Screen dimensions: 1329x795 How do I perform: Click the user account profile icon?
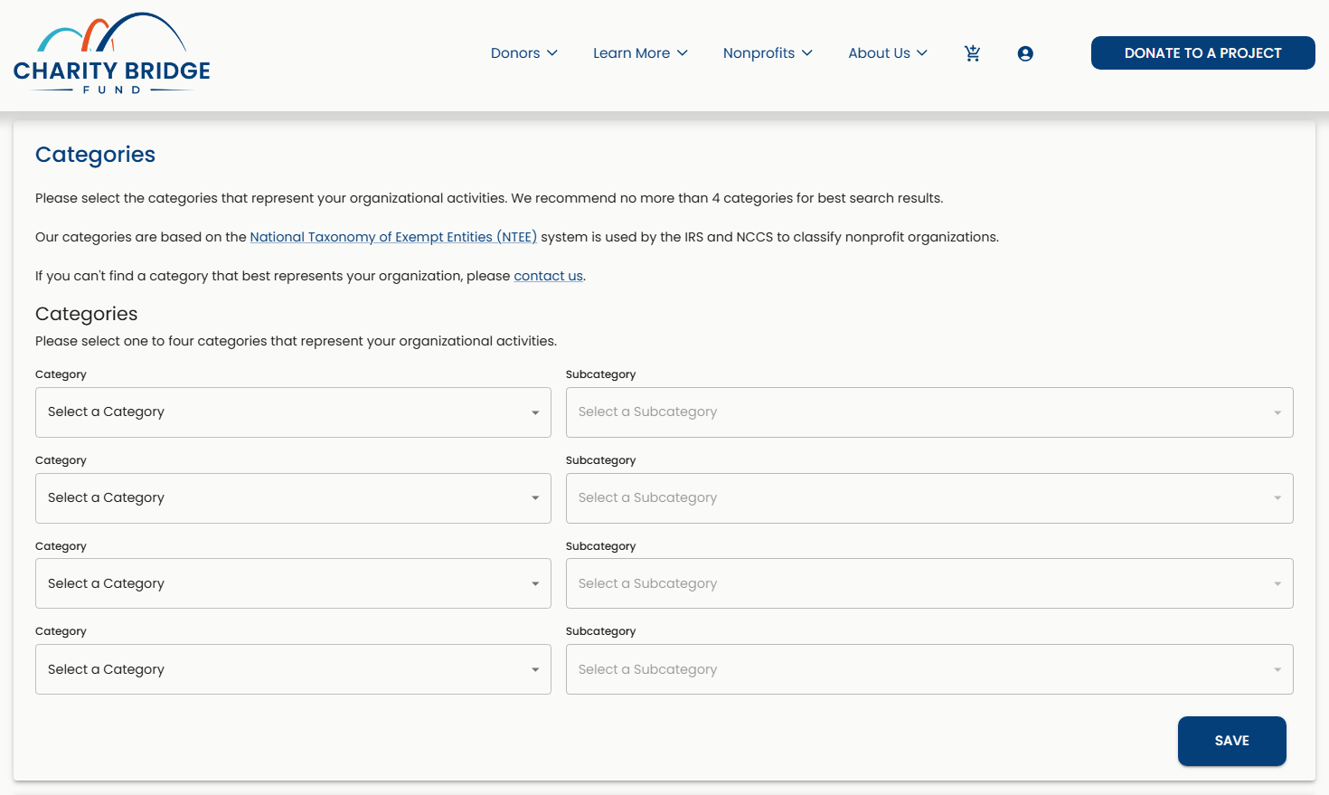click(x=1025, y=53)
